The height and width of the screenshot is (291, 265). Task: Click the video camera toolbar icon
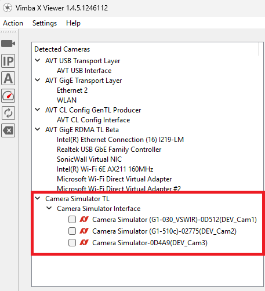[8, 43]
